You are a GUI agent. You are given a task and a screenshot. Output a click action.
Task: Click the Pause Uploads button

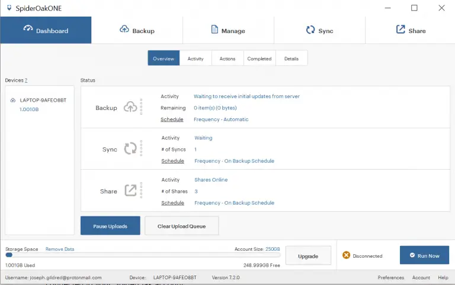pyautogui.click(x=110, y=226)
